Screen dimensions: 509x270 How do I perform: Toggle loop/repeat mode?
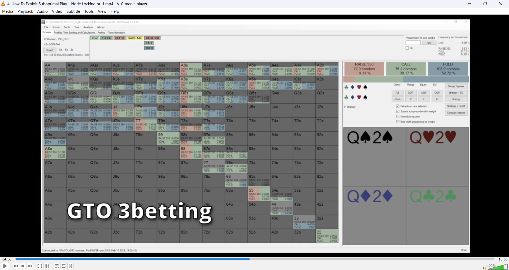click(x=64, y=266)
